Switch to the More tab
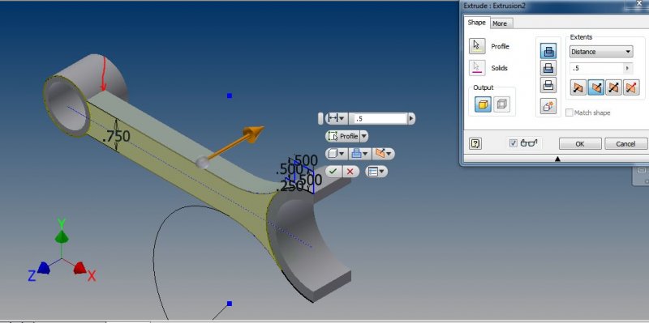This screenshot has height=323, width=649. click(x=500, y=23)
